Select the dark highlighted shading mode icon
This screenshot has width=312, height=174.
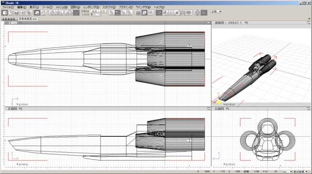[x=37, y=13]
